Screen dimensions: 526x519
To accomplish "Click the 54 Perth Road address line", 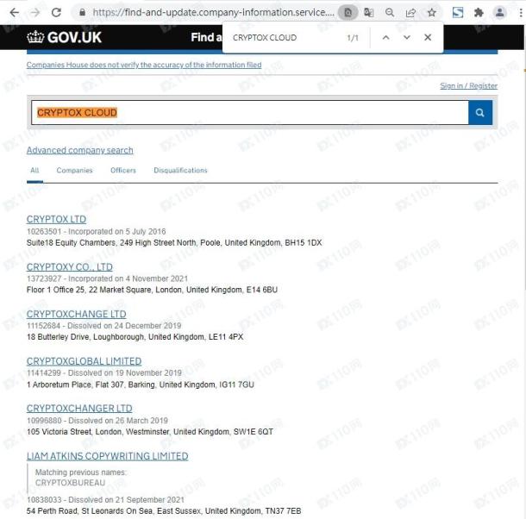I will pos(164,511).
